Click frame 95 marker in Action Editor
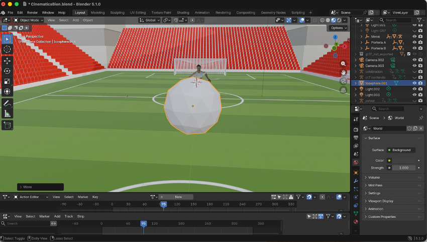The height and width of the screenshot is (242, 427). (x=163, y=204)
